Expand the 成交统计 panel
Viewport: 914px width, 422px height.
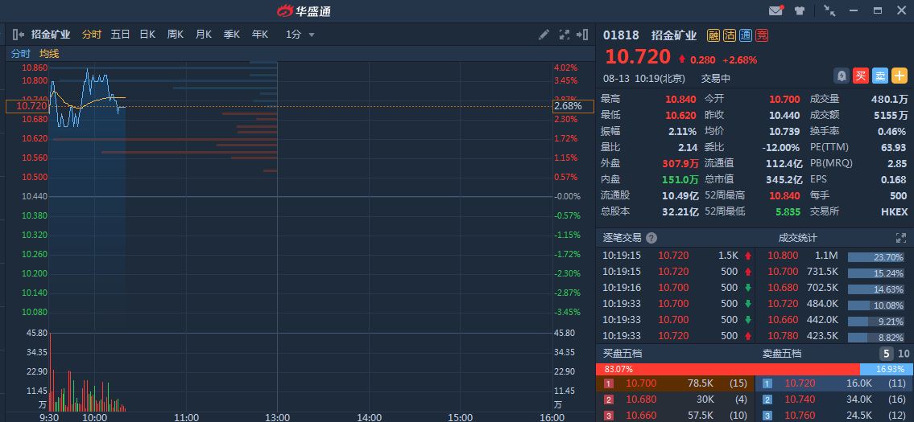click(x=900, y=237)
